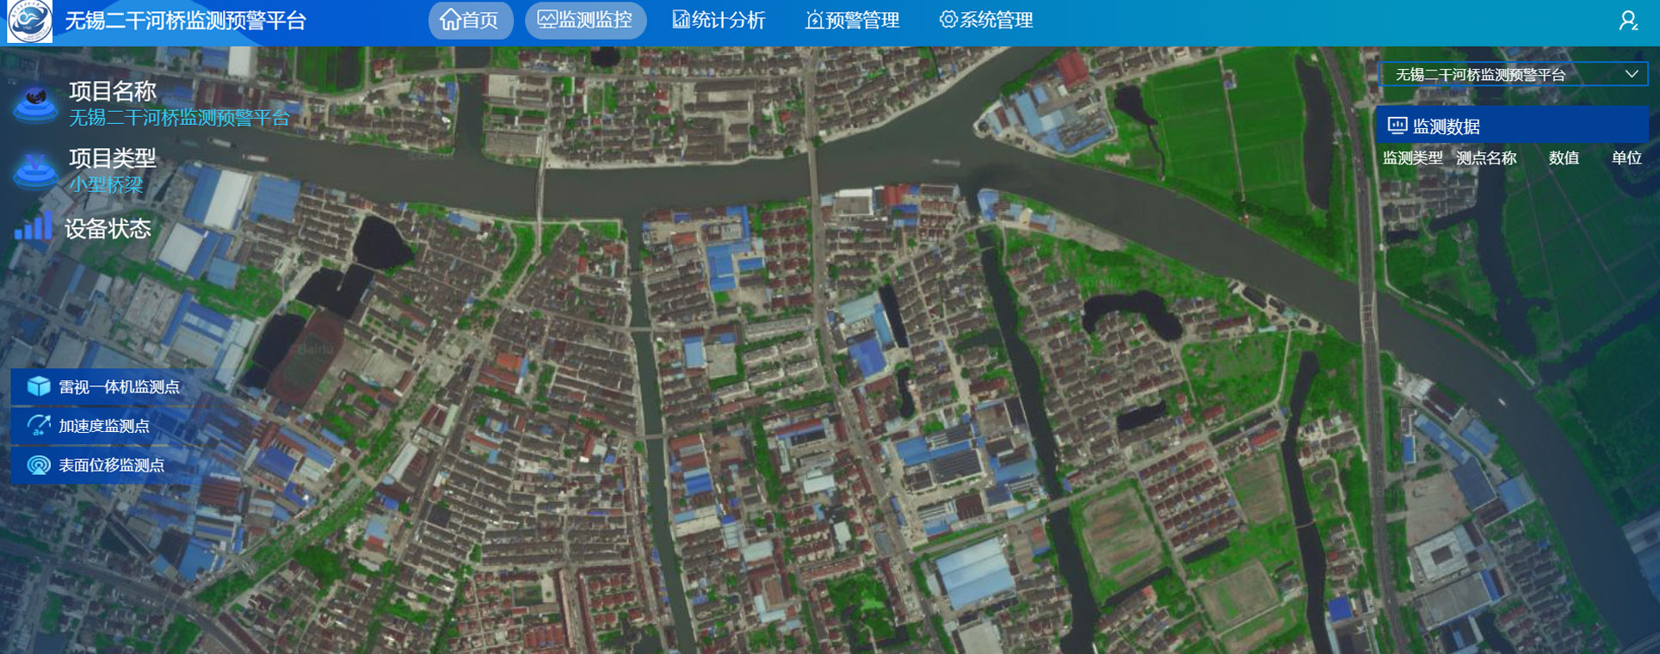Open the 系统管理 tab
The width and height of the screenshot is (1660, 654).
coord(986,21)
